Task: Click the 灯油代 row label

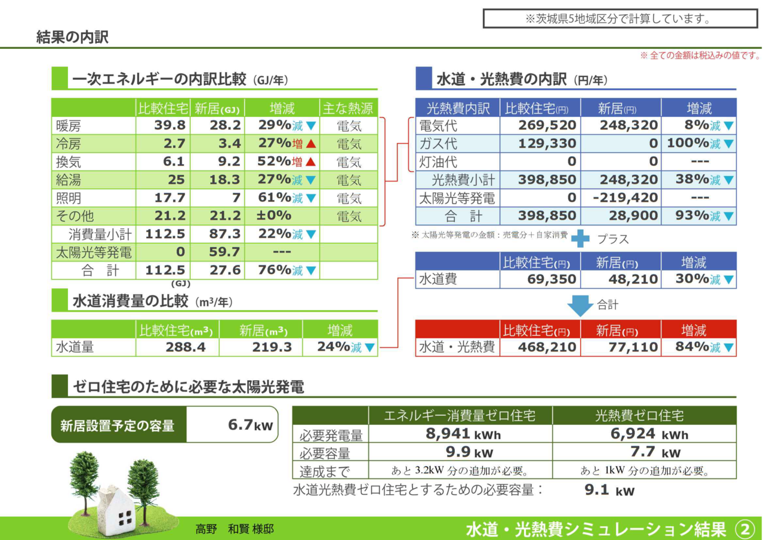Action: point(439,162)
